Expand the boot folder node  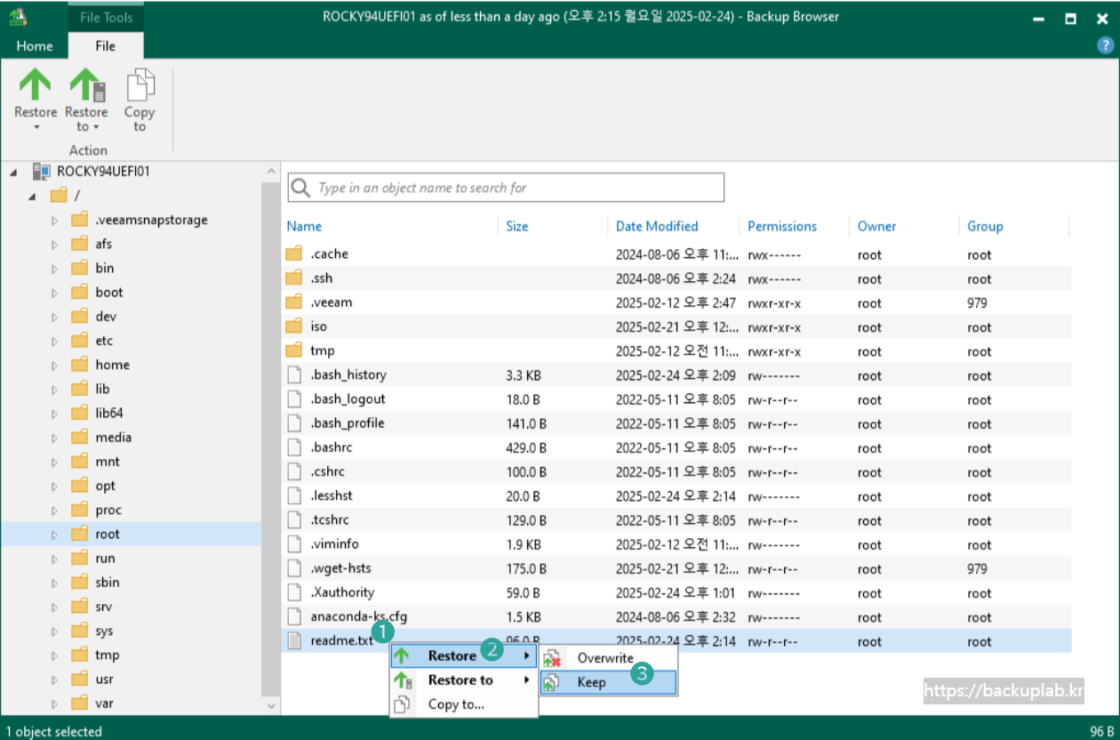click(53, 294)
